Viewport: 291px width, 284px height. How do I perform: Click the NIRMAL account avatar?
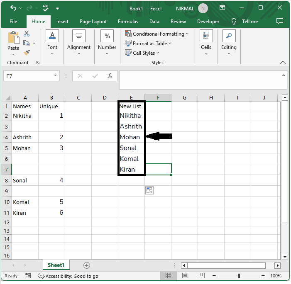tap(203, 8)
